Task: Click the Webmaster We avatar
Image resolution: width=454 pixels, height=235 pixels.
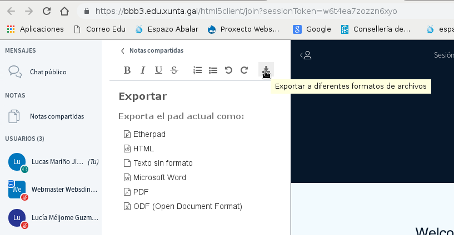Action: 17,190
